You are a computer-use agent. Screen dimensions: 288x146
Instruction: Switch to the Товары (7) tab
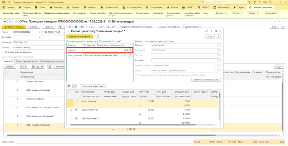pos(8,61)
